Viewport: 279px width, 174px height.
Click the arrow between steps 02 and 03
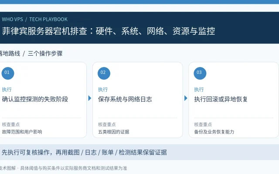tap(186, 98)
